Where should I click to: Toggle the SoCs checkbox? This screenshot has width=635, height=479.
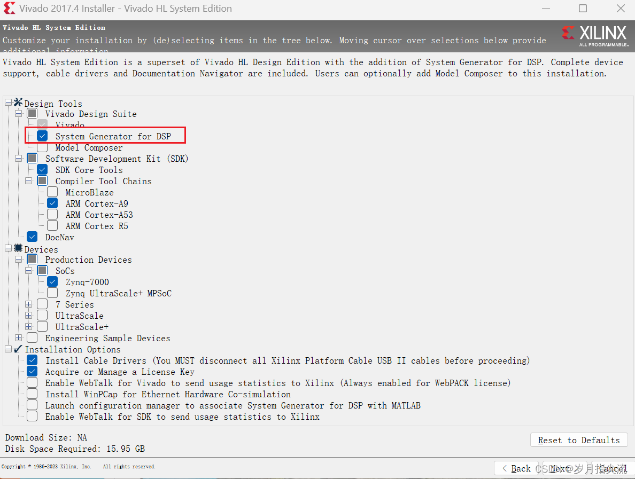click(42, 270)
